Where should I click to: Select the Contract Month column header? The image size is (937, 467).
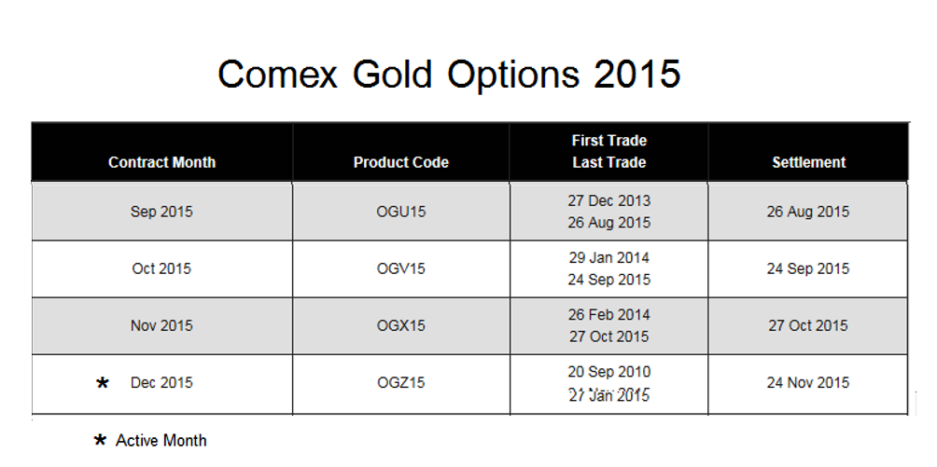[x=162, y=162]
